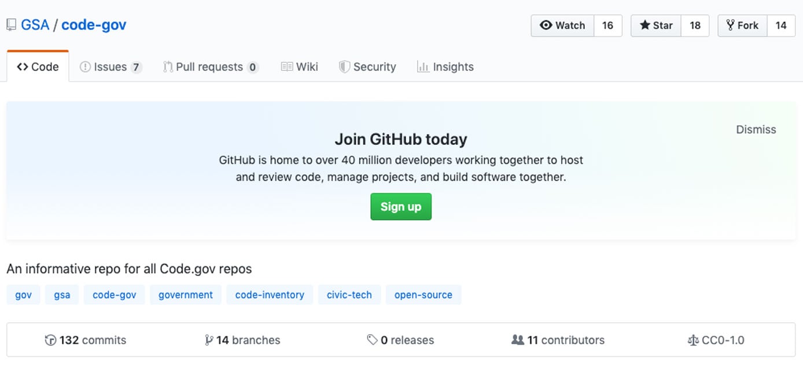Select the gsa topic tag
Image resolution: width=803 pixels, height=365 pixels.
pyautogui.click(x=62, y=295)
